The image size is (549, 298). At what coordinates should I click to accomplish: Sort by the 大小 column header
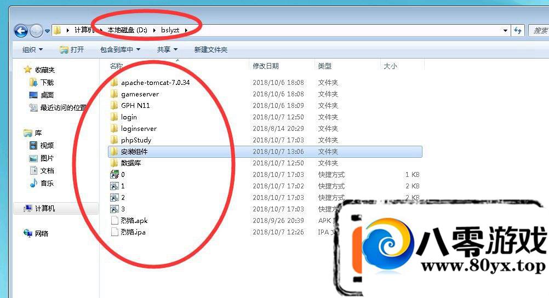pos(391,66)
